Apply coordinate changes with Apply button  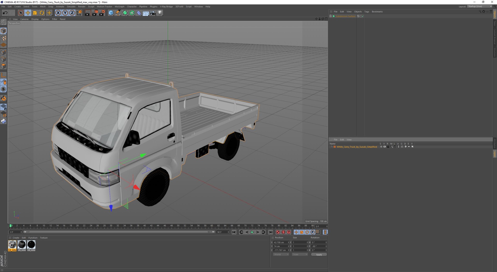(x=319, y=255)
